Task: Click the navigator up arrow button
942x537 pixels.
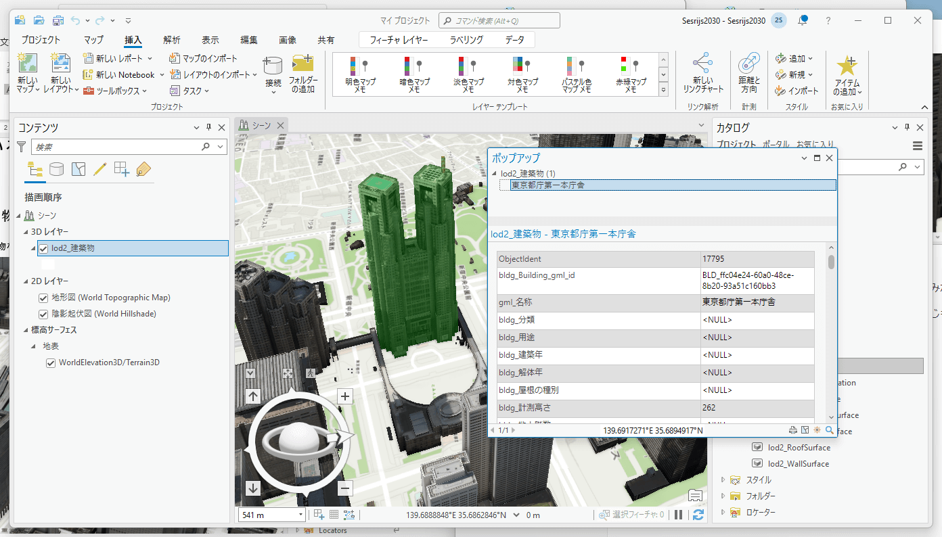Action: coord(253,396)
